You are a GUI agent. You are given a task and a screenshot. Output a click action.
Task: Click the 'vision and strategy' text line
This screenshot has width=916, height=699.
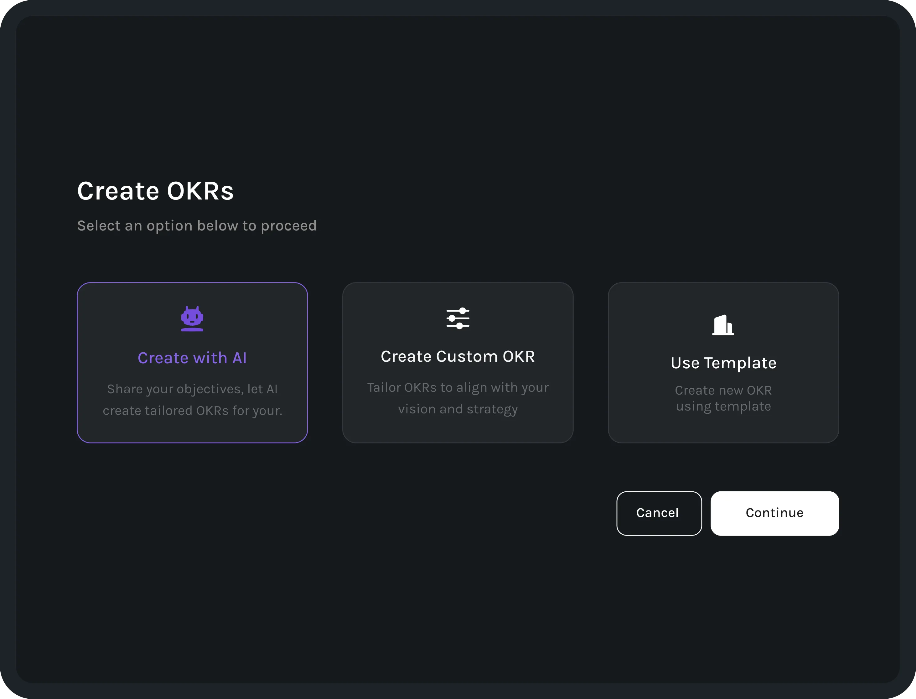(x=458, y=409)
